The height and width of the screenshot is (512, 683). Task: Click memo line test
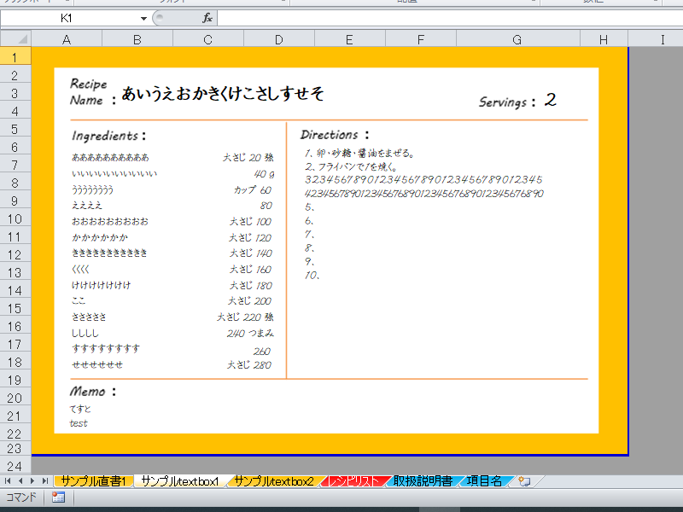(79, 423)
